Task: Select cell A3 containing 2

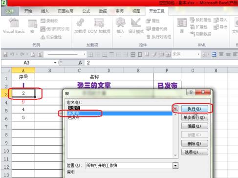Action: tap(23, 93)
